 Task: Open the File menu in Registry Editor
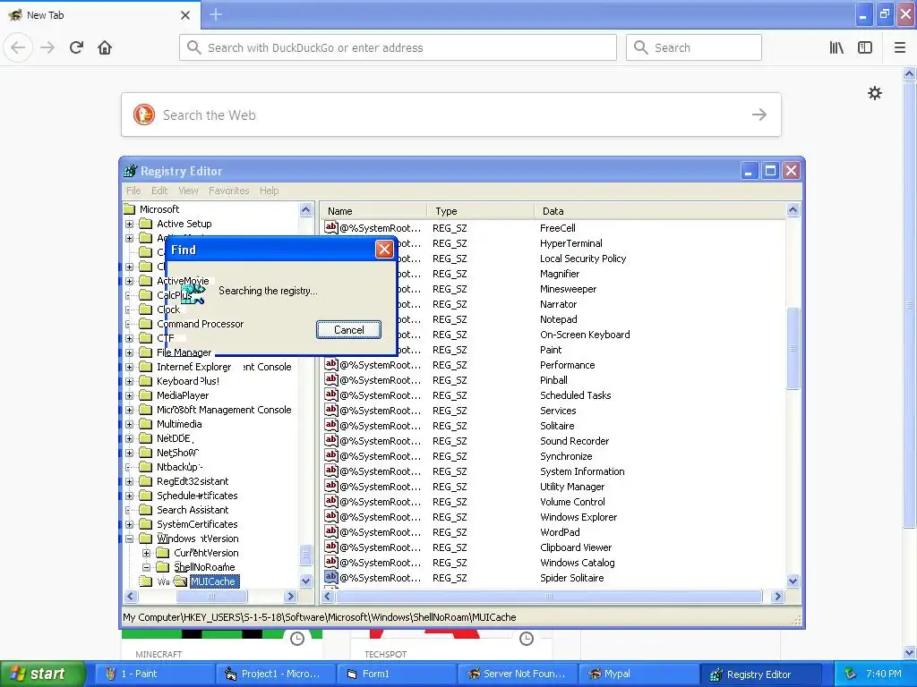133,191
